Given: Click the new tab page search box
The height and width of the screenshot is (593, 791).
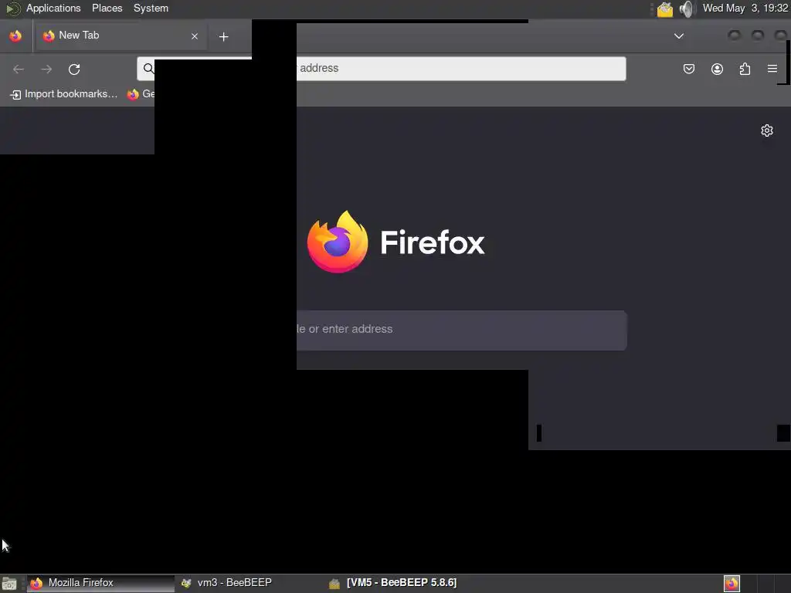Looking at the screenshot, I should pyautogui.click(x=462, y=330).
